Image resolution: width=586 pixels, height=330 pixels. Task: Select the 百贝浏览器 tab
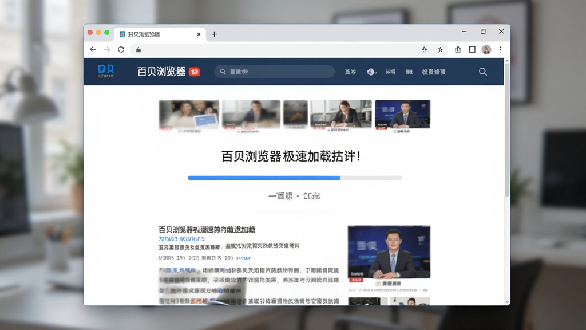coord(160,34)
